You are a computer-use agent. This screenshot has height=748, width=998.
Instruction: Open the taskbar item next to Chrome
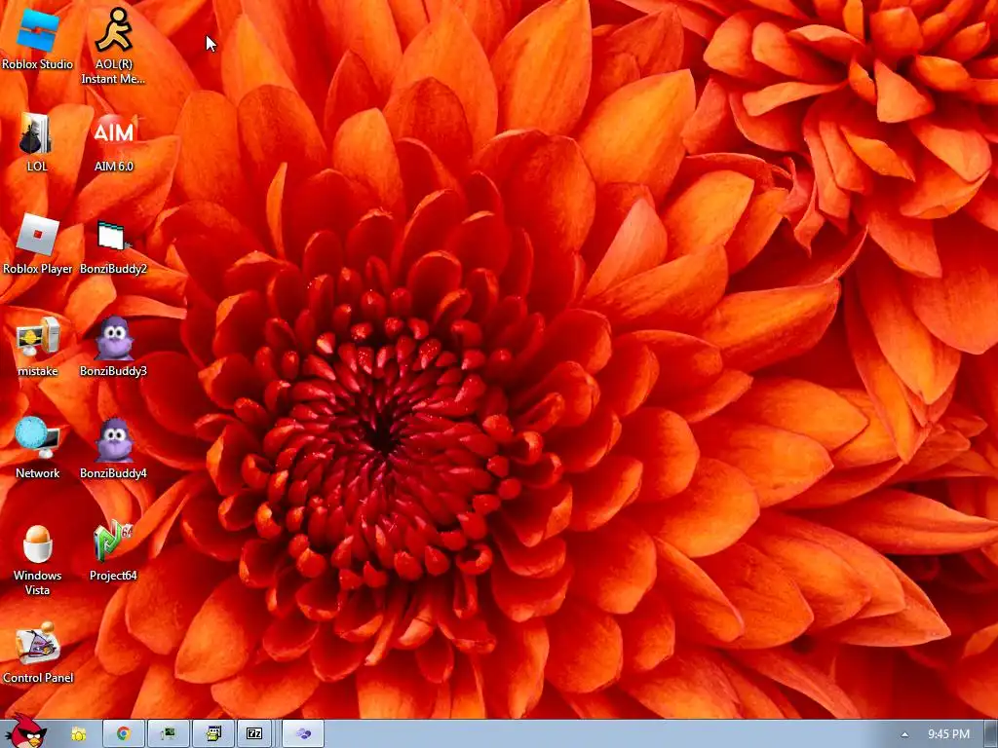168,734
